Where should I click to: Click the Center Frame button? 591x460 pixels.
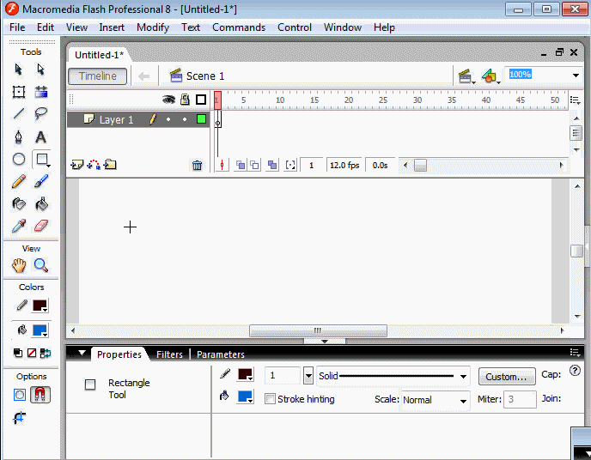click(x=222, y=165)
